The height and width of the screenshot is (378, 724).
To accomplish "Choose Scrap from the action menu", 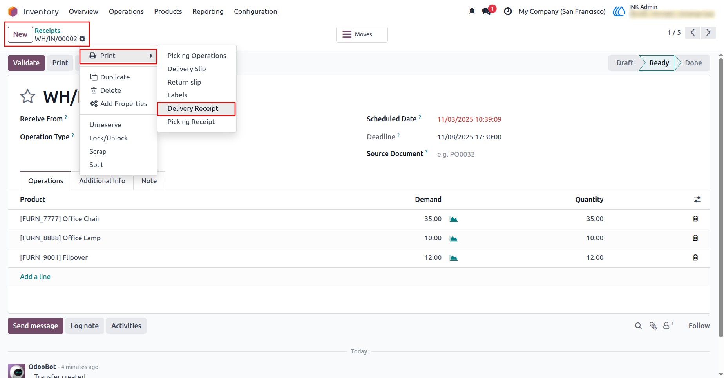I will [118, 151].
